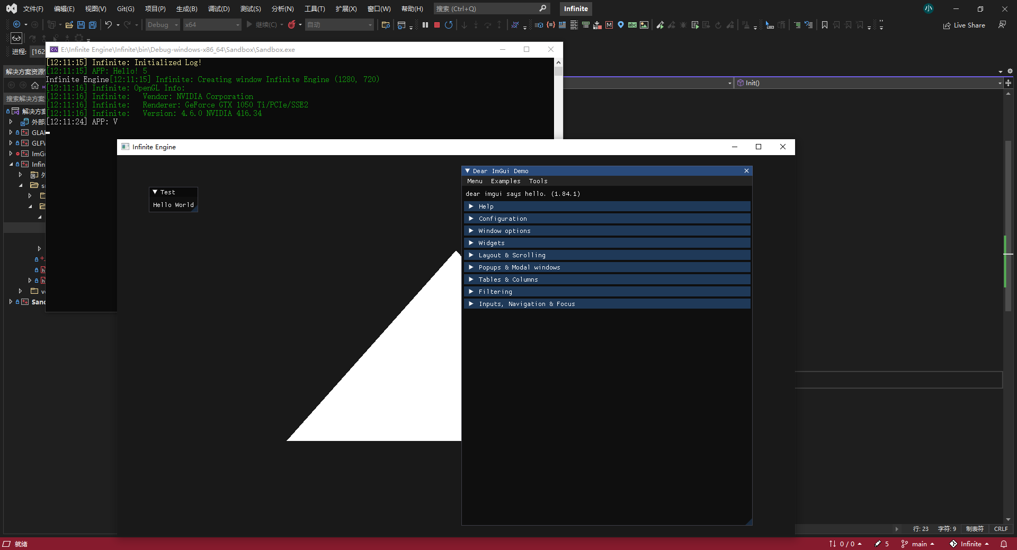Screen dimensions: 1017x550
Task: Click the pencil changes icon showing 5
Action: (x=882, y=544)
